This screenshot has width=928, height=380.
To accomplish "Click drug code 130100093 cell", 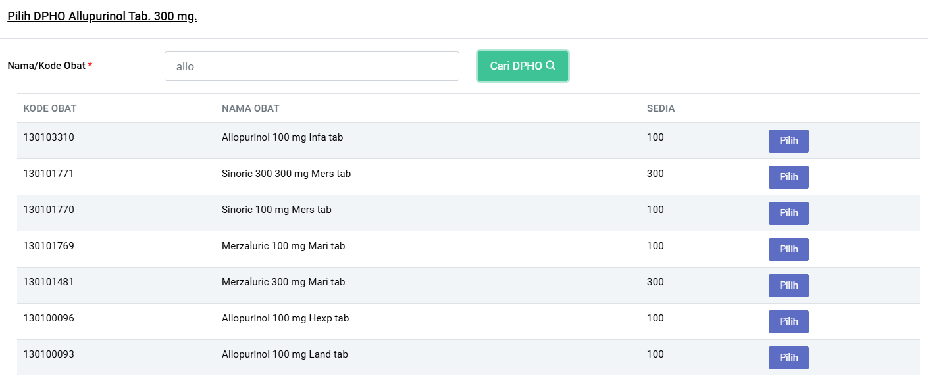I will [x=49, y=354].
